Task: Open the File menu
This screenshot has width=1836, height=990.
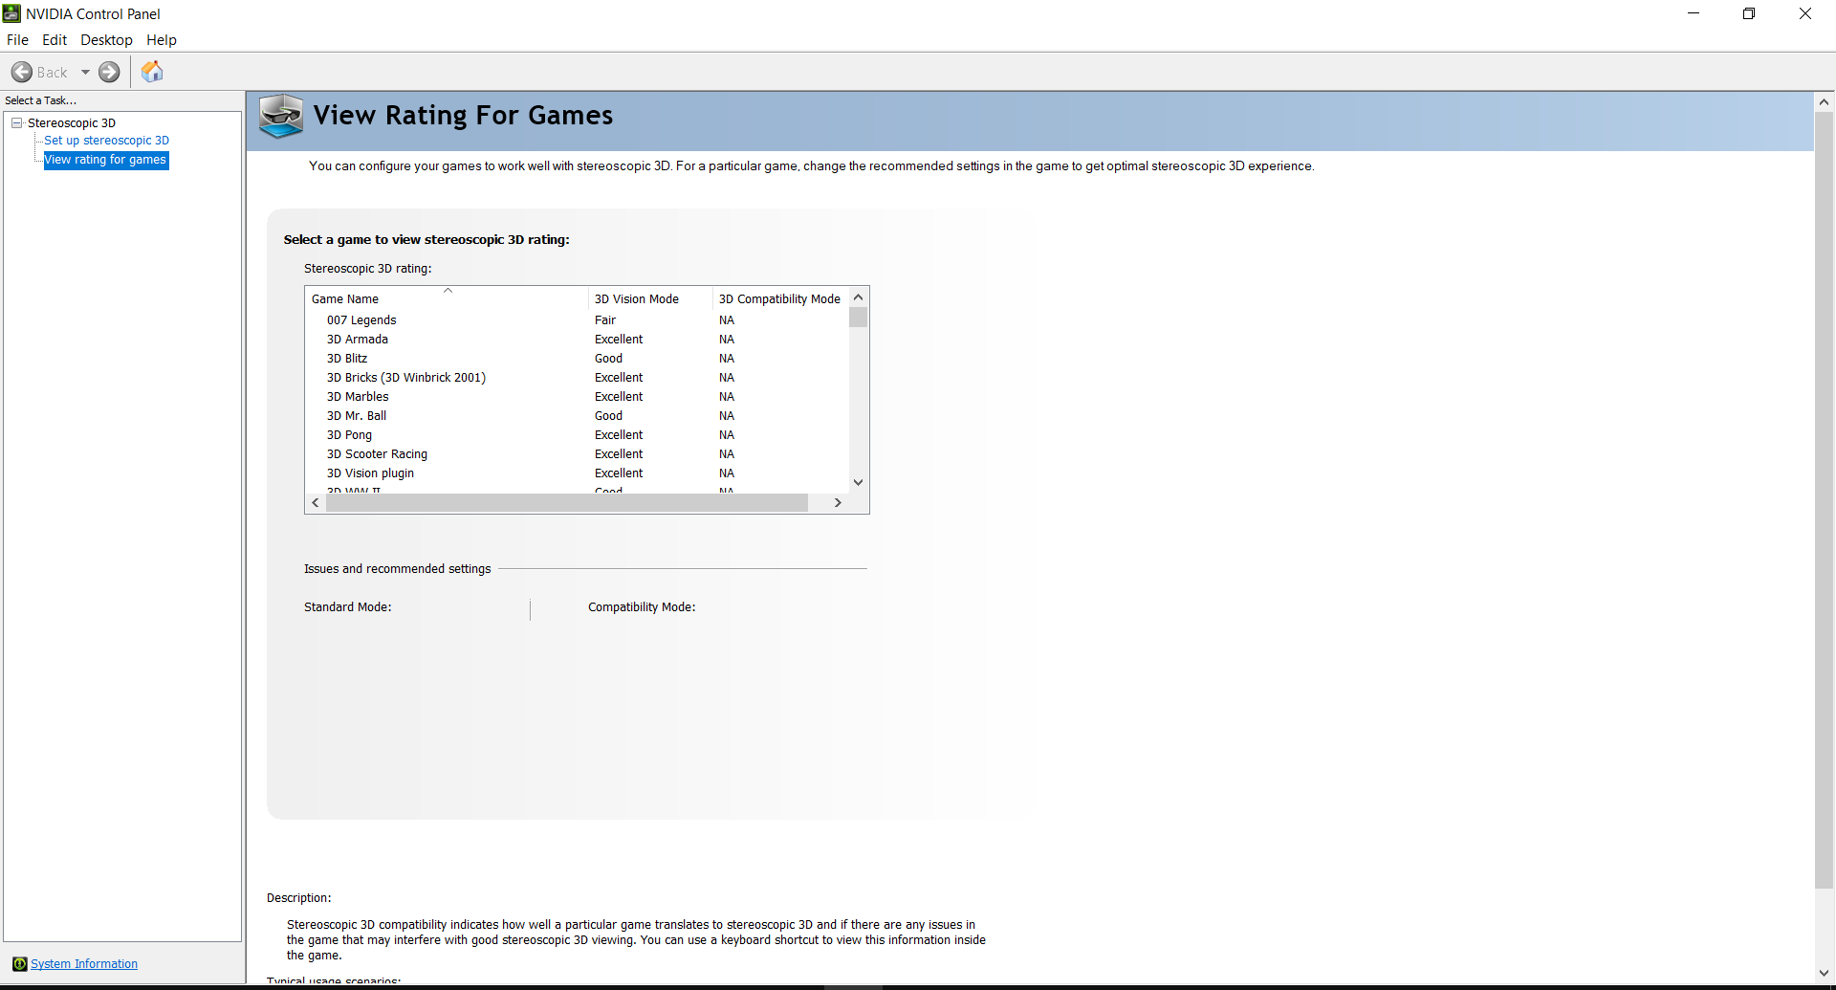Action: 17,40
